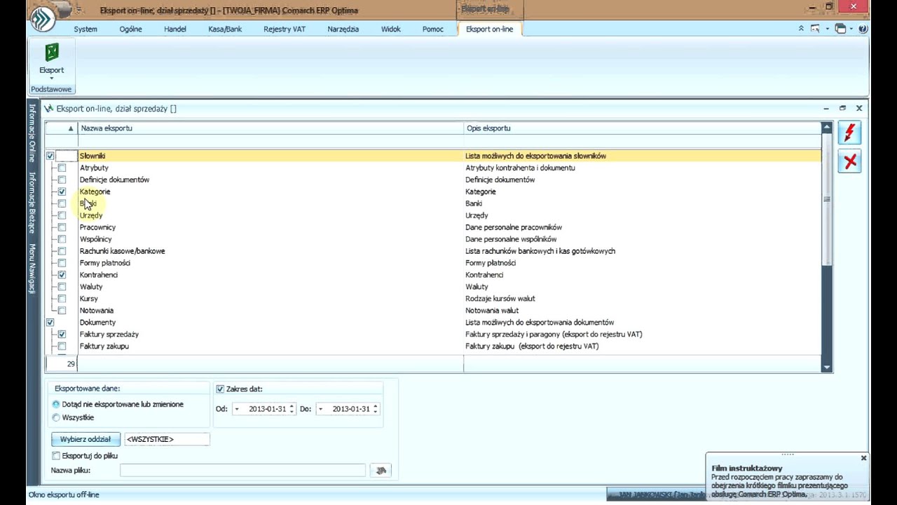Open the Do date dropdown arrow
897x505 pixels.
pos(320,409)
